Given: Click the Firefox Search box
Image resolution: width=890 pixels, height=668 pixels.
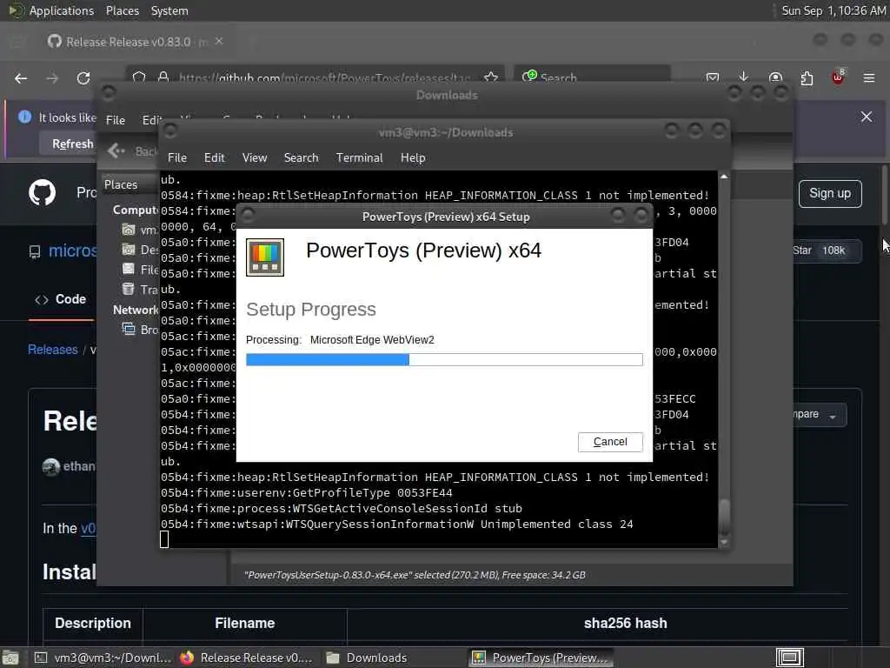Looking at the screenshot, I should (592, 77).
